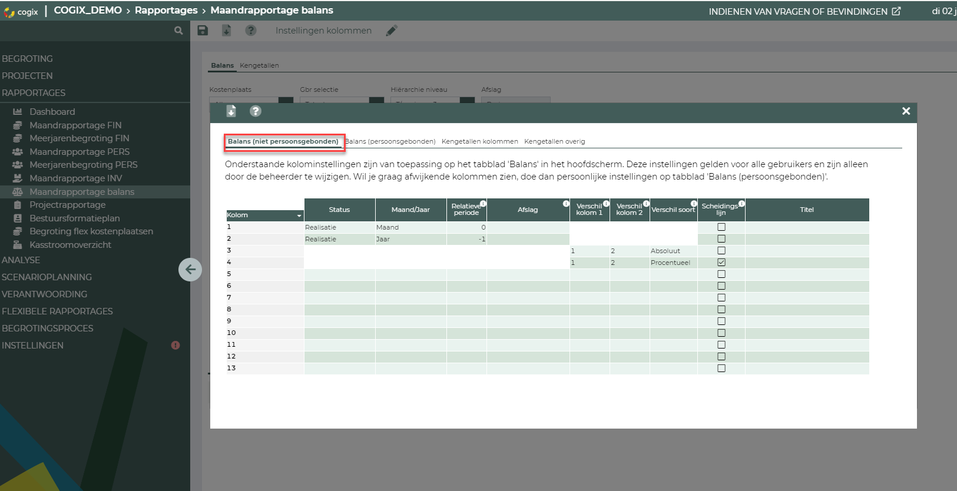Click the Status cell in row 5
Image resolution: width=957 pixels, height=491 pixels.
click(x=339, y=274)
